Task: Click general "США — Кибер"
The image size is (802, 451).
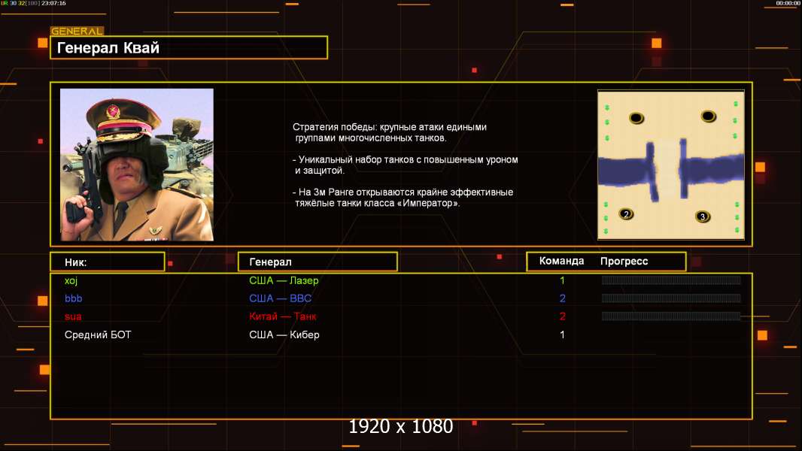Action: click(x=284, y=335)
